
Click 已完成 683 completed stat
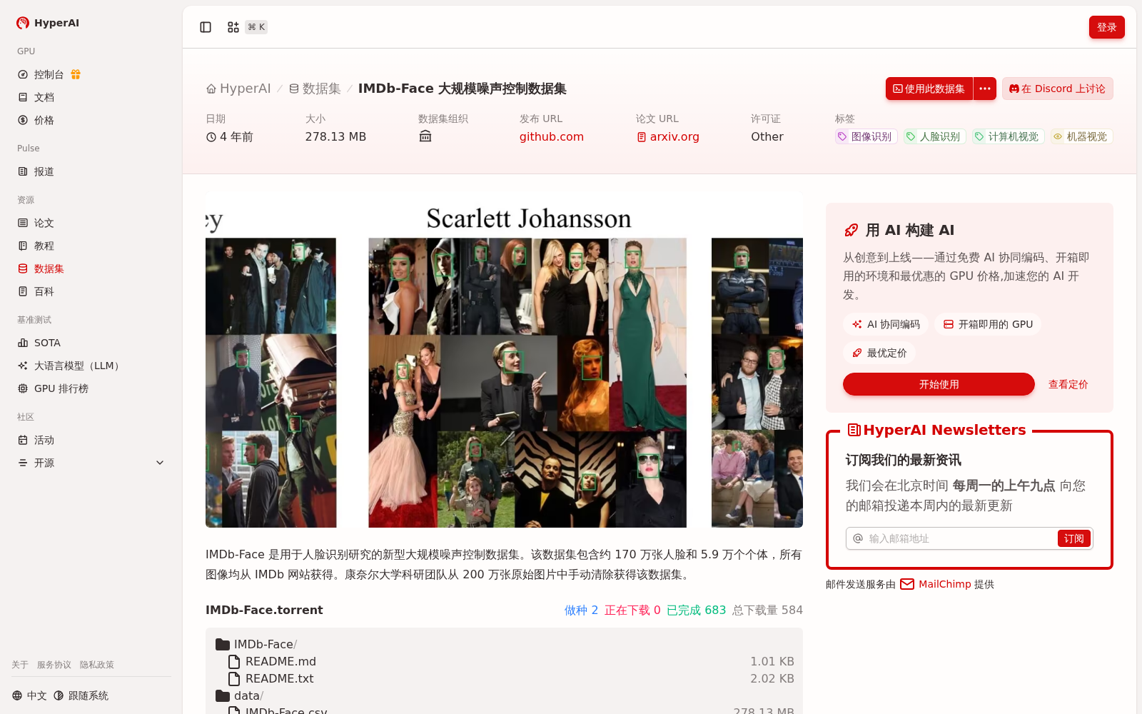(x=696, y=610)
